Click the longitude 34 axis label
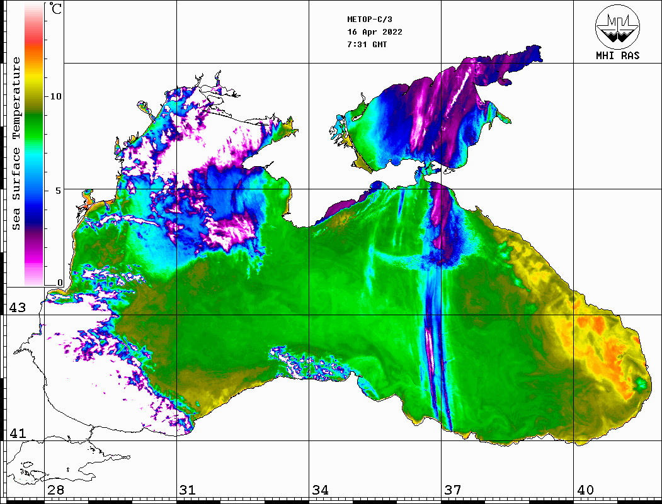The height and width of the screenshot is (504, 662). click(320, 490)
